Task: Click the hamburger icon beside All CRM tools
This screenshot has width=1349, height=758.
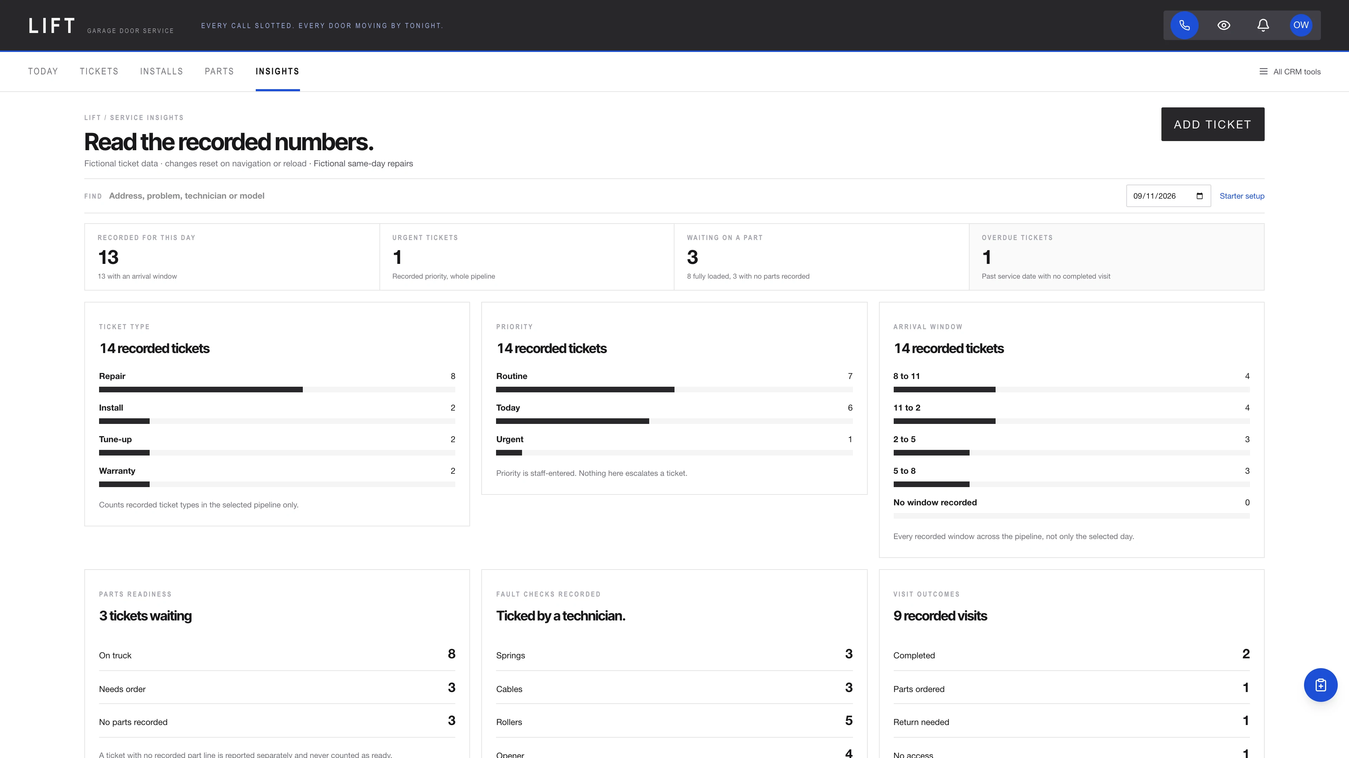Action: point(1263,72)
